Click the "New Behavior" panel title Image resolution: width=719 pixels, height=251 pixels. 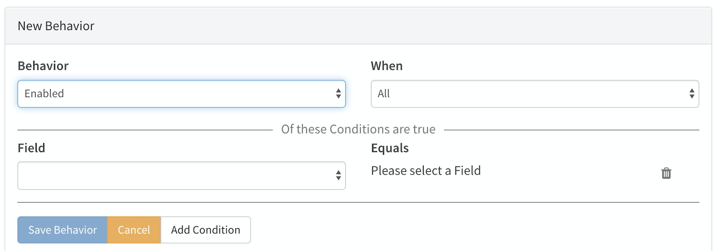pyautogui.click(x=56, y=26)
